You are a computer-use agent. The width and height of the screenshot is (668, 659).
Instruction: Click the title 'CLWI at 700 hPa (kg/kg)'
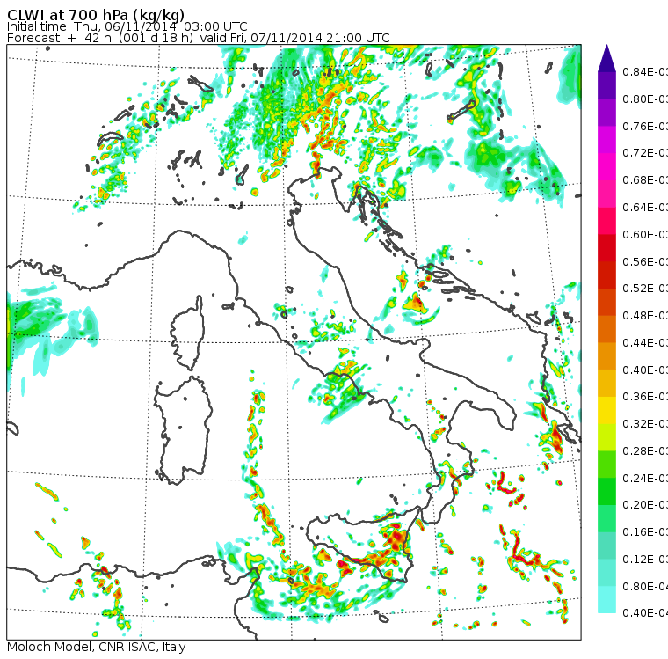(x=96, y=14)
